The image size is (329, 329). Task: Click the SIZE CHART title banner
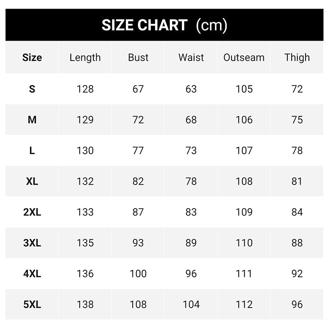coord(164,25)
